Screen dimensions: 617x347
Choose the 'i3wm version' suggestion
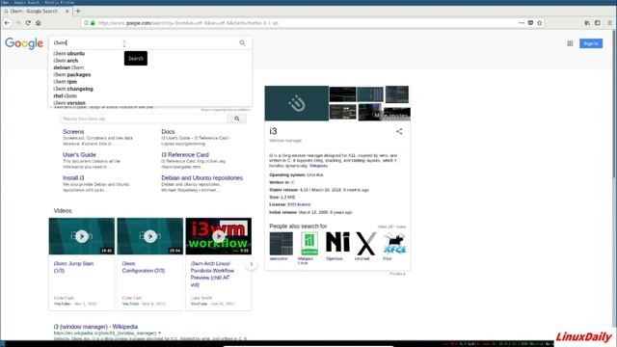[69, 103]
